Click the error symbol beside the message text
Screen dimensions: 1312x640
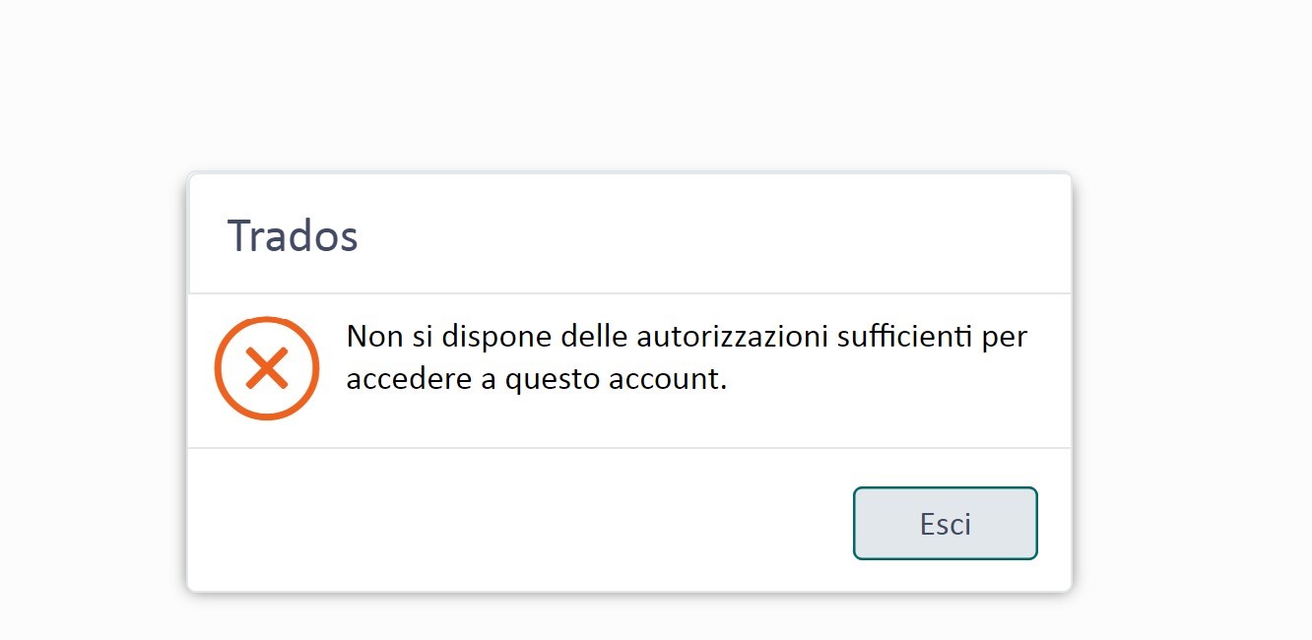tap(266, 367)
